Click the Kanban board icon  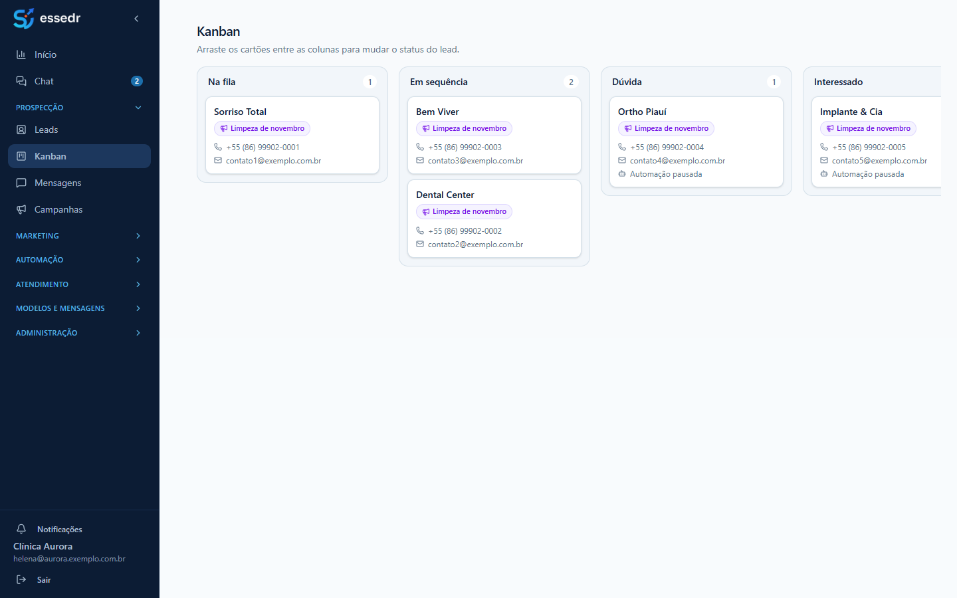tap(21, 156)
